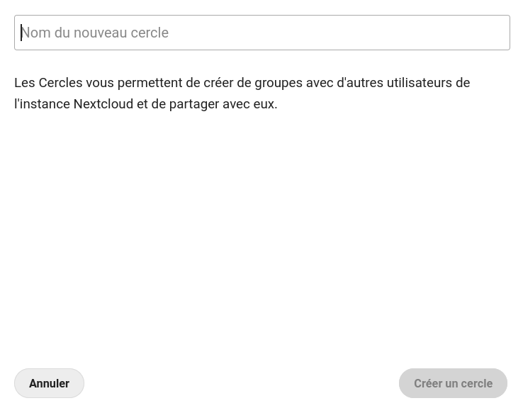Click the 'Créer un cercle' button
This screenshot has height=408, width=523.
pyautogui.click(x=453, y=383)
